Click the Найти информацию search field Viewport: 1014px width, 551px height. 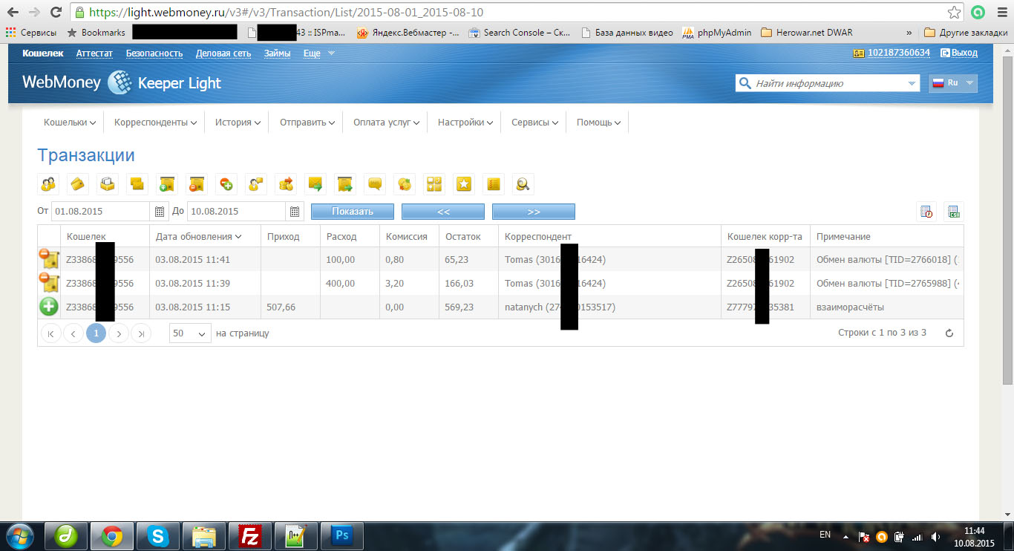tap(828, 83)
